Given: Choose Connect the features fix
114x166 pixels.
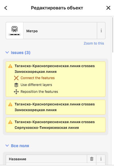Looking at the screenshot, I should (x=38, y=78).
